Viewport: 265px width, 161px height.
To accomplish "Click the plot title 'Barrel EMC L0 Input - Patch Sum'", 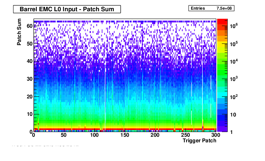I will pyautogui.click(x=67, y=9).
